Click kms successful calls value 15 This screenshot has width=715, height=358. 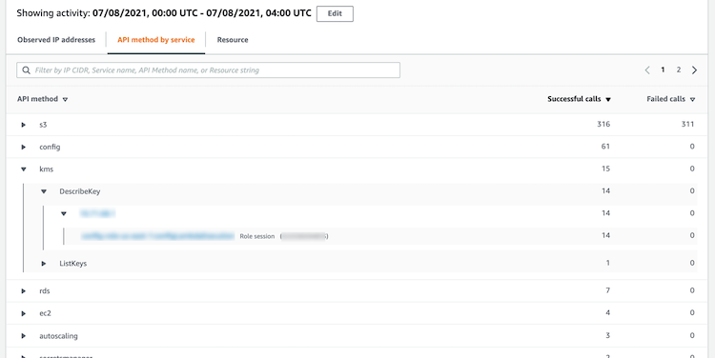tap(605, 169)
